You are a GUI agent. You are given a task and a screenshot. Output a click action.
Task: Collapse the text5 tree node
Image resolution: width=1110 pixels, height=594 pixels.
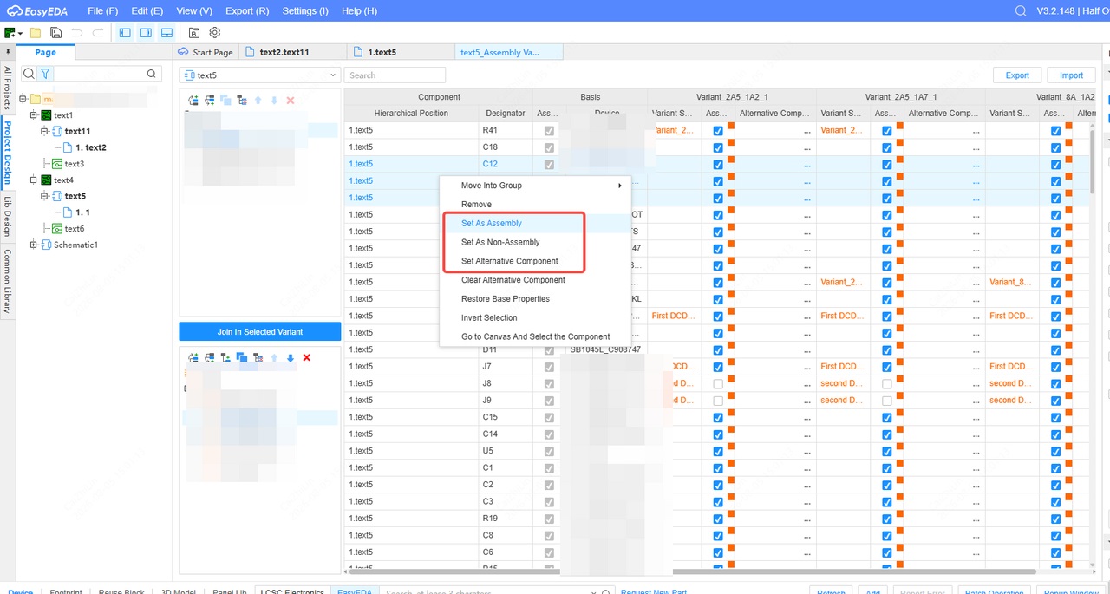[x=45, y=196]
